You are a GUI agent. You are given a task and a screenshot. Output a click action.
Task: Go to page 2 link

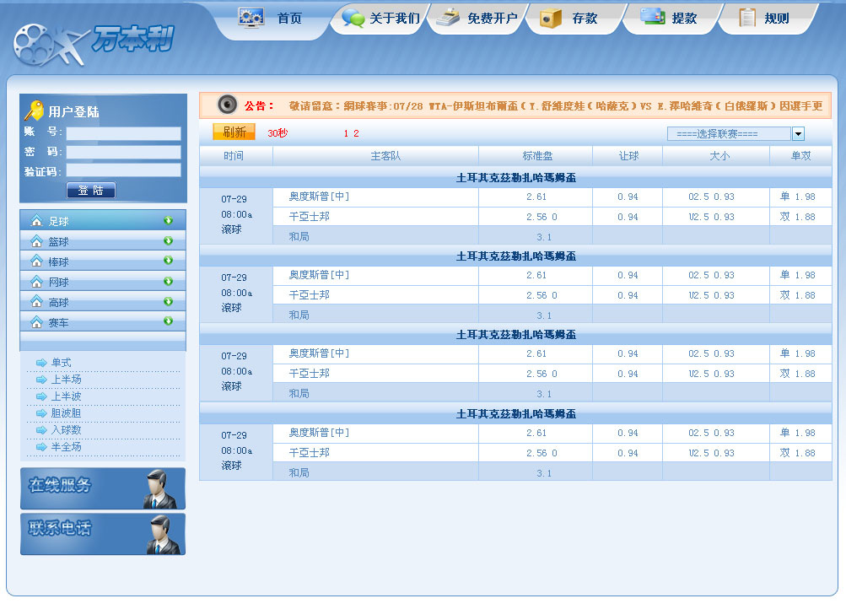(x=356, y=133)
